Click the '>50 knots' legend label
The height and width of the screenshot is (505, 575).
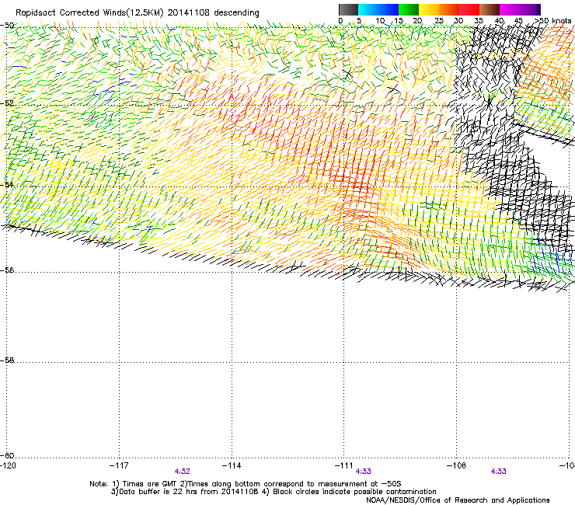click(x=552, y=21)
